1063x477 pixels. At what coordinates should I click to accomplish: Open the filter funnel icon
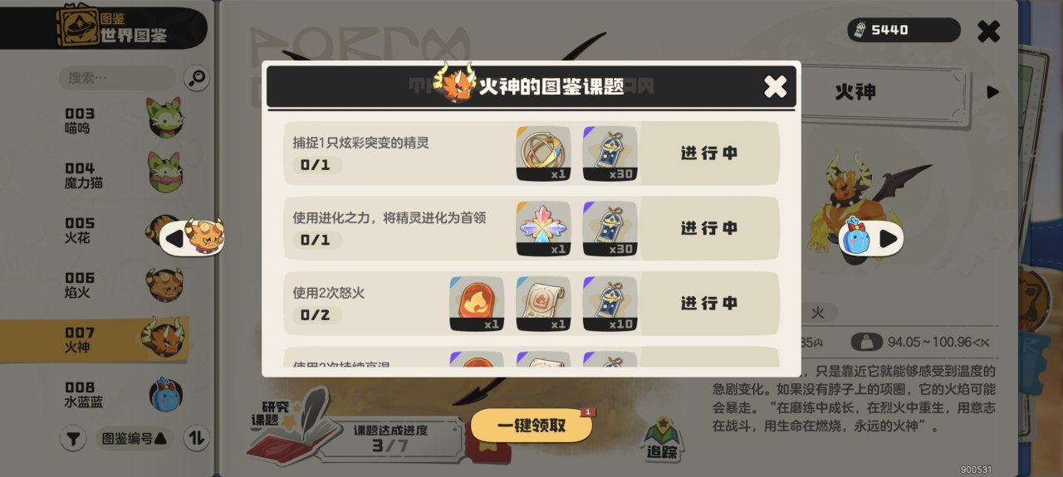pos(73,439)
